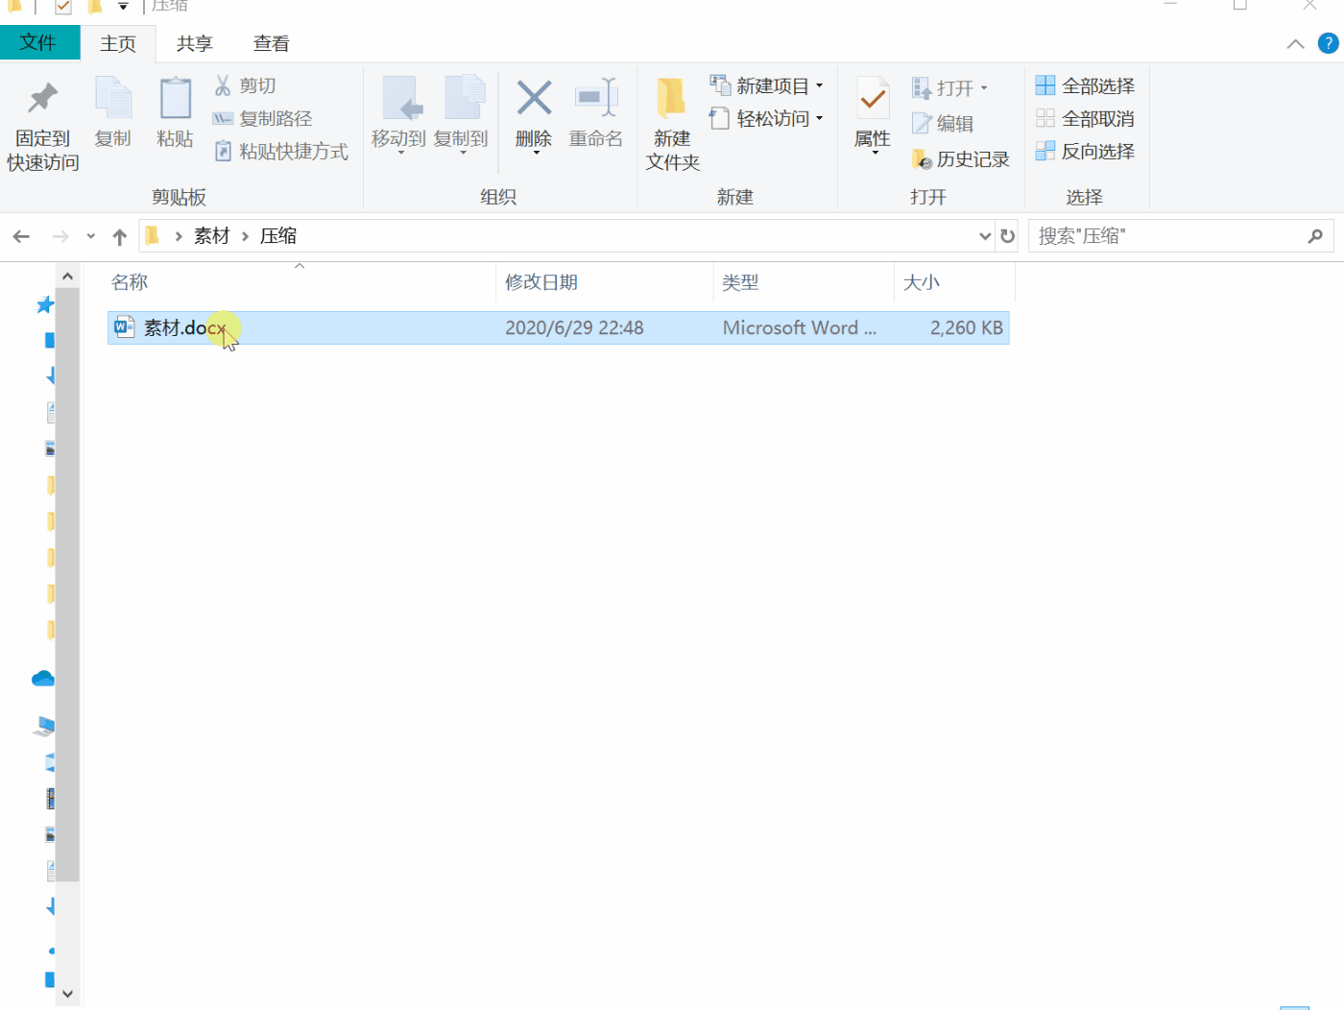Viewport: 1344px width, 1010px height.
Task: Expand breadcrumb arrow after 素材
Action: tap(246, 236)
